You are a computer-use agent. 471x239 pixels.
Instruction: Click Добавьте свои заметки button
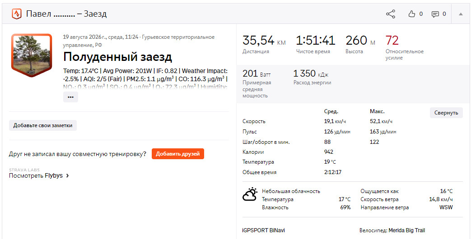[42, 125]
